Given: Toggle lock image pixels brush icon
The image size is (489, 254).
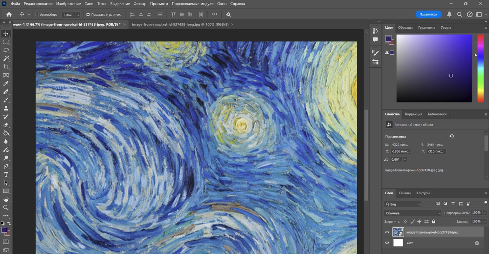Looking at the screenshot, I should click(412, 222).
